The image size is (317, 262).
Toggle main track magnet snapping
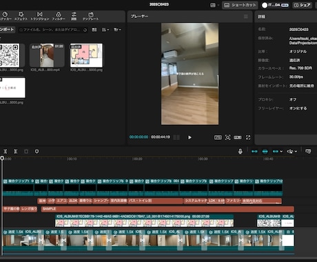click(x=254, y=152)
